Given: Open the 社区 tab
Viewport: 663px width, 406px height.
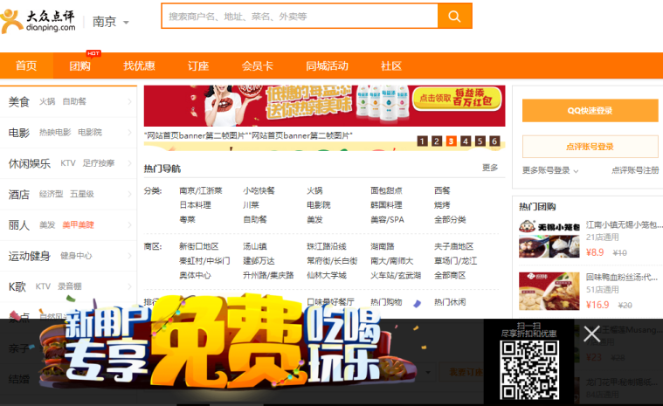Looking at the screenshot, I should [x=391, y=65].
